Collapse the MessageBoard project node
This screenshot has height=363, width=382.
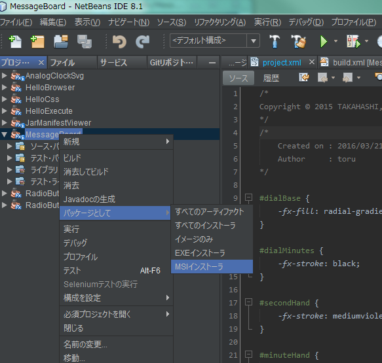4,135
